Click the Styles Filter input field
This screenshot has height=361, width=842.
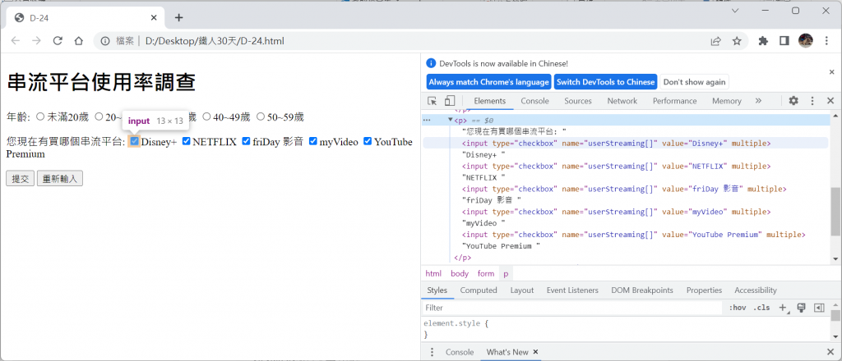[x=572, y=308]
